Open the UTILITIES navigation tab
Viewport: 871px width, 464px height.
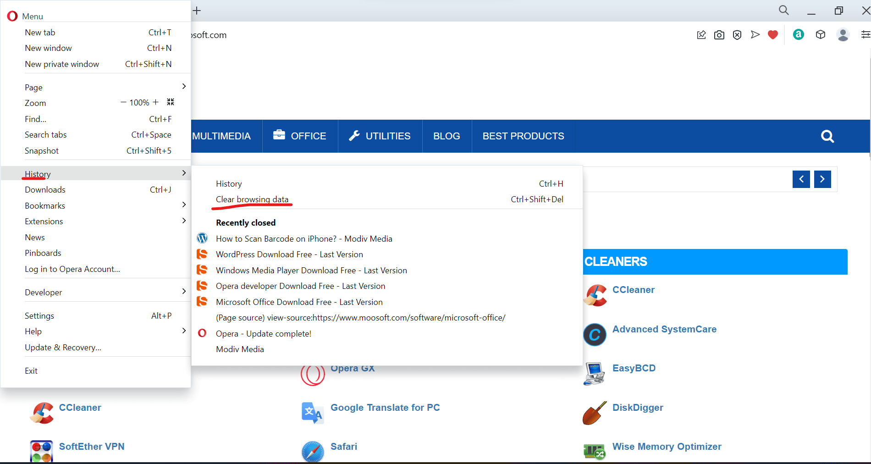380,136
